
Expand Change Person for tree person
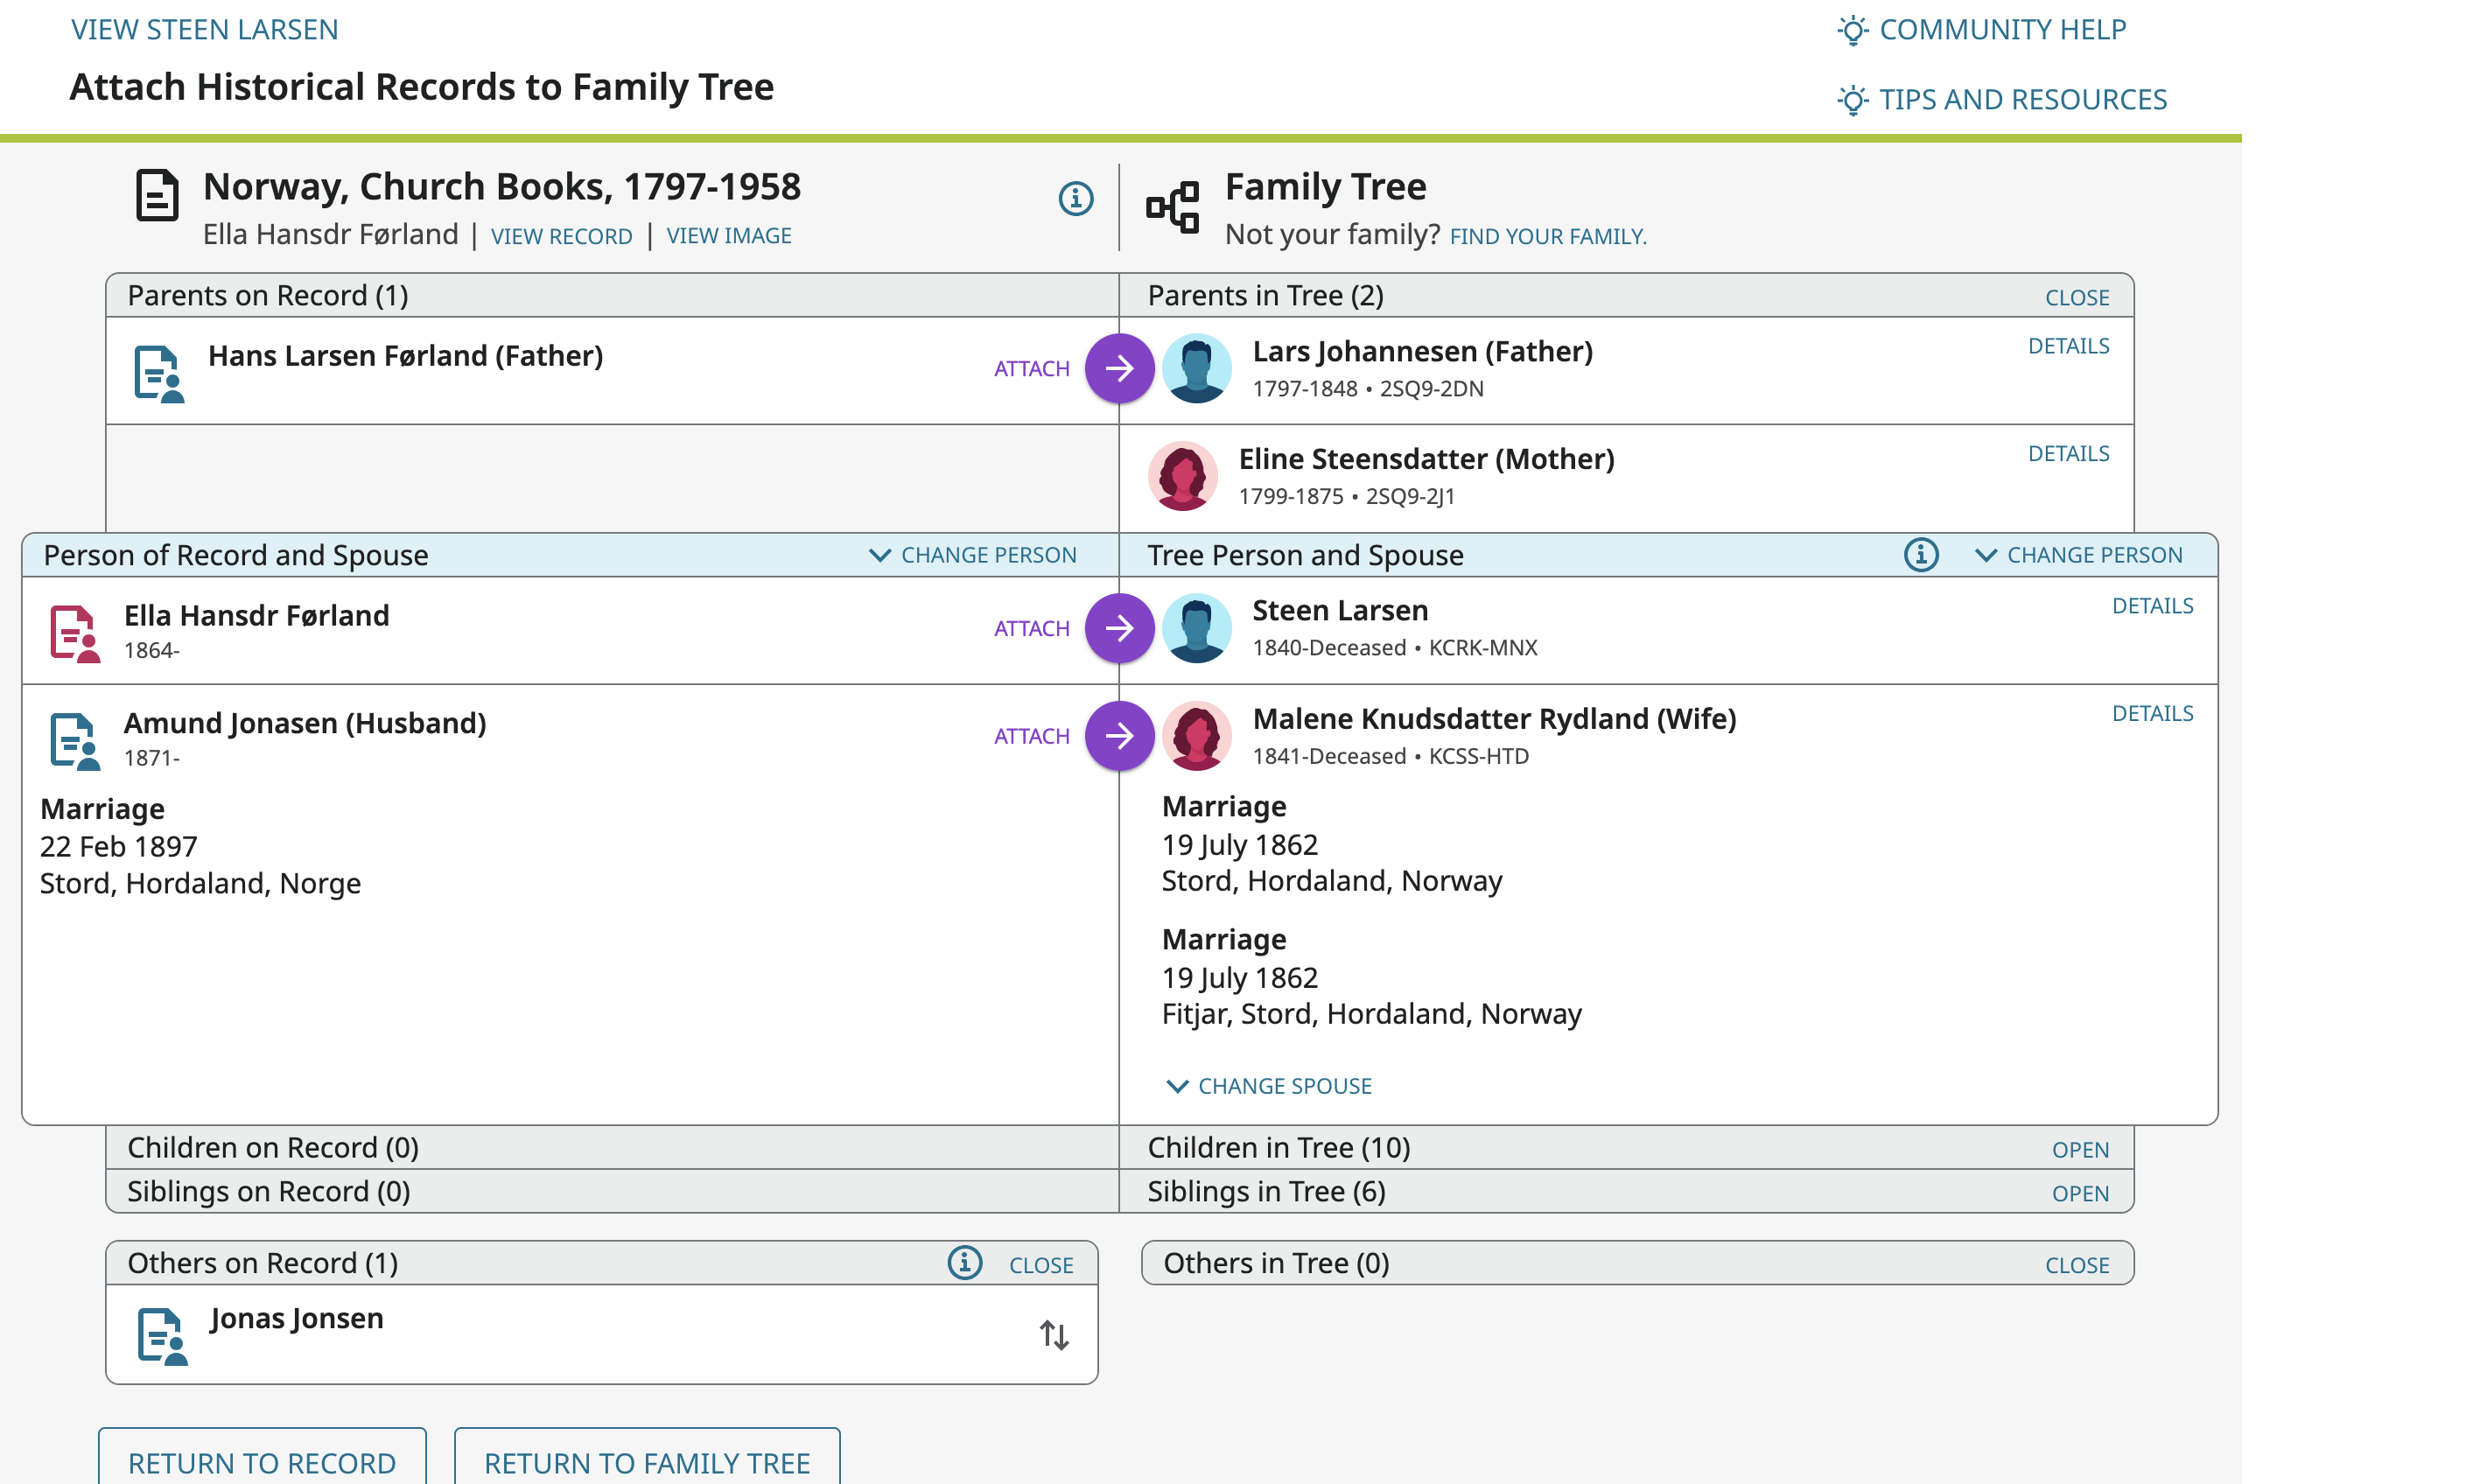pyautogui.click(x=2079, y=555)
